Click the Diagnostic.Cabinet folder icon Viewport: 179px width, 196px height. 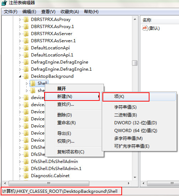26,176
